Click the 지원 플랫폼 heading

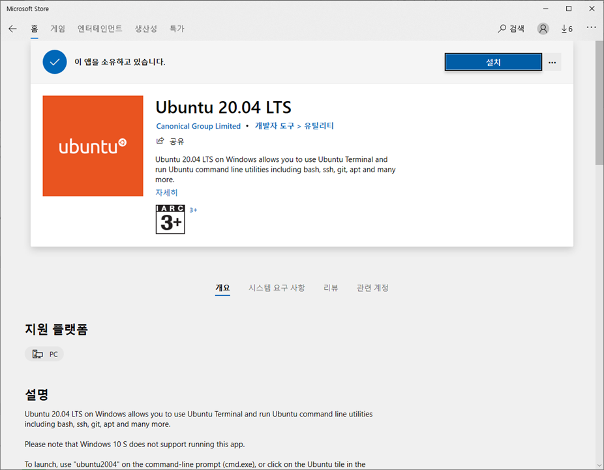(x=56, y=329)
